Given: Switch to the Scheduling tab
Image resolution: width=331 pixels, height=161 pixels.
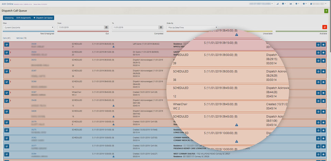Looking at the screenshot, I should pos(9,18).
